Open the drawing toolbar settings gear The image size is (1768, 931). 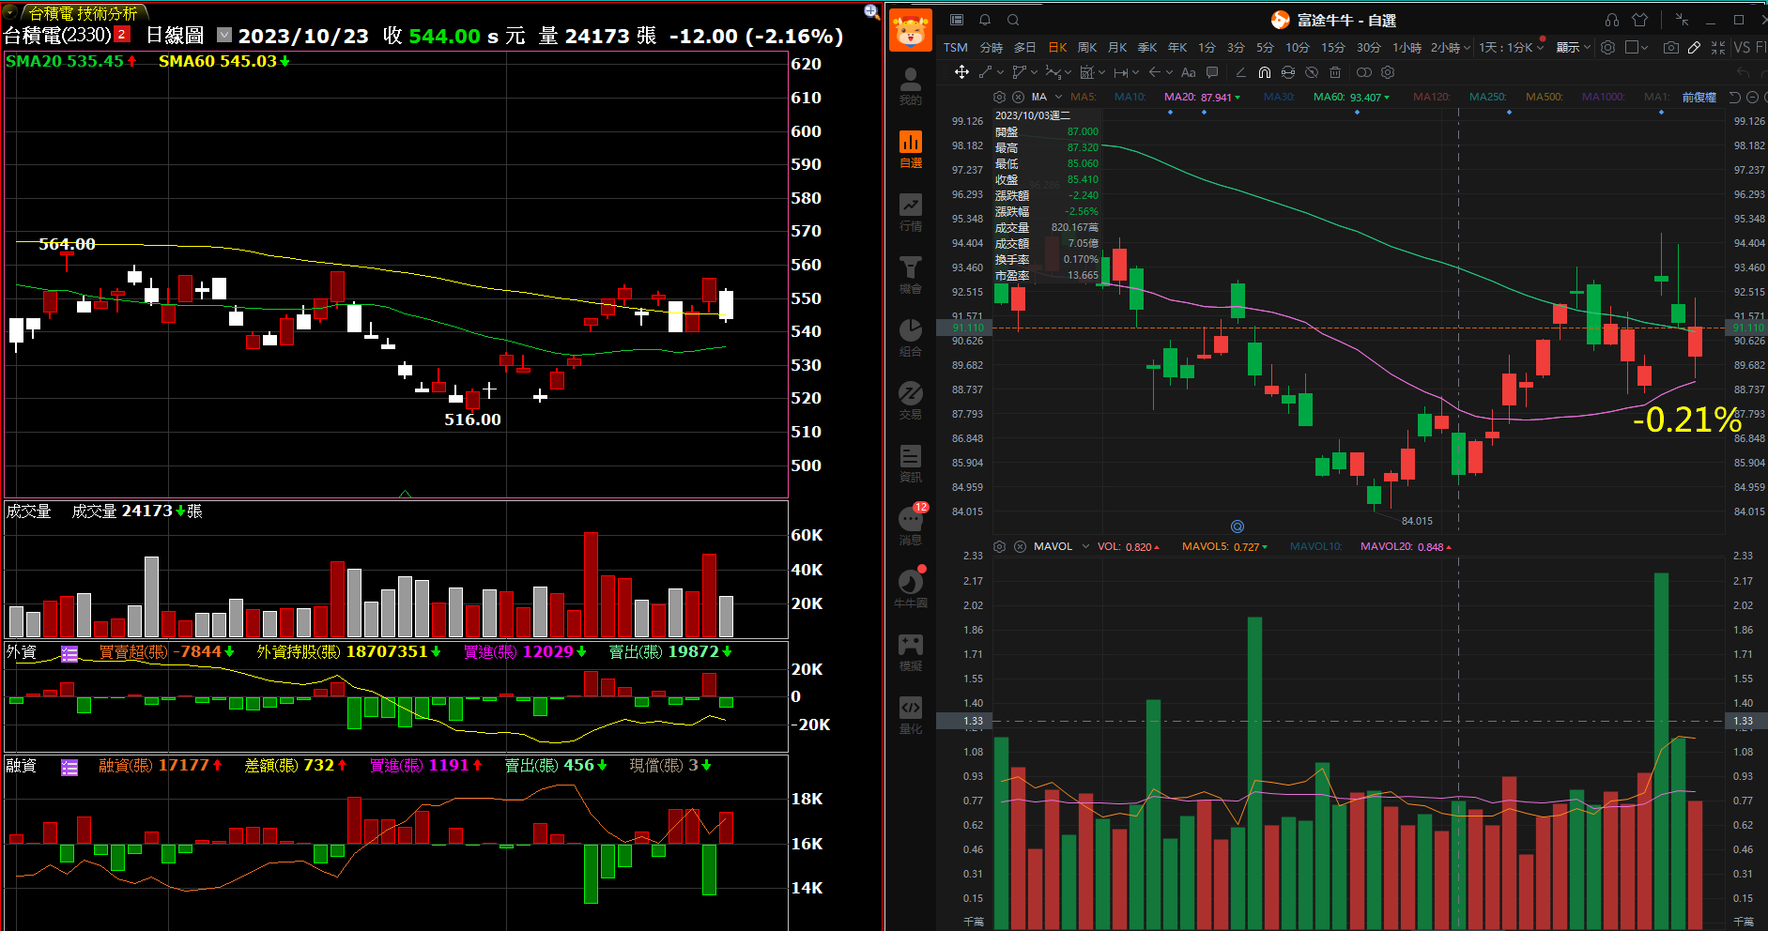click(x=1388, y=72)
